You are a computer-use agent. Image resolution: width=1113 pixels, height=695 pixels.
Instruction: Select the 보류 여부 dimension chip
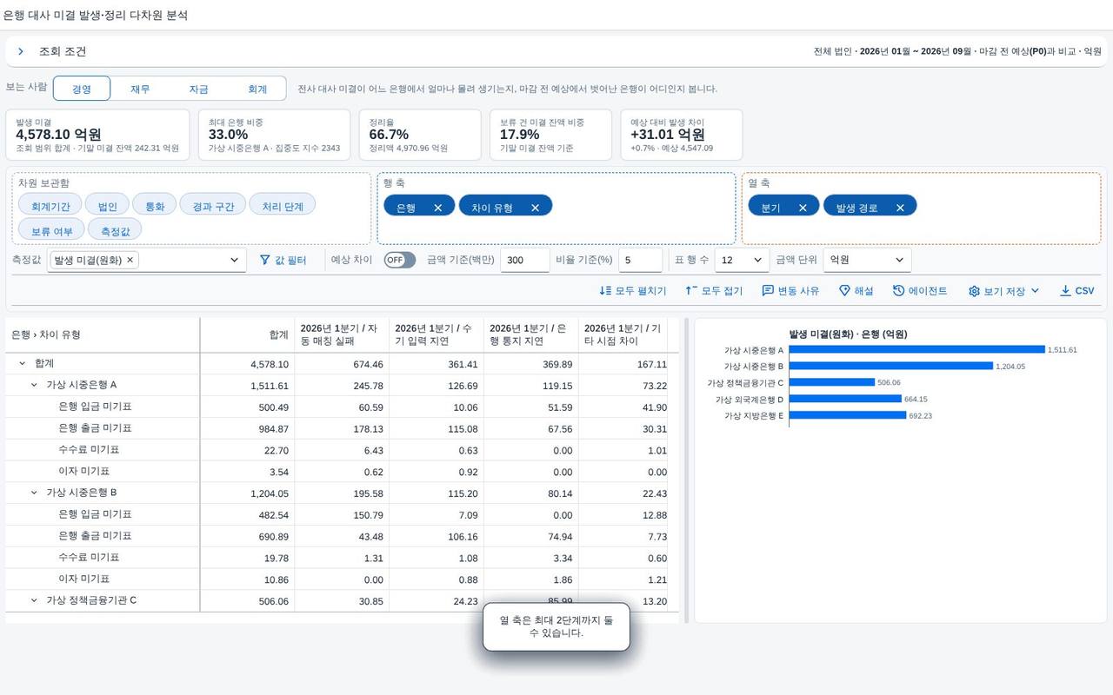click(x=51, y=230)
